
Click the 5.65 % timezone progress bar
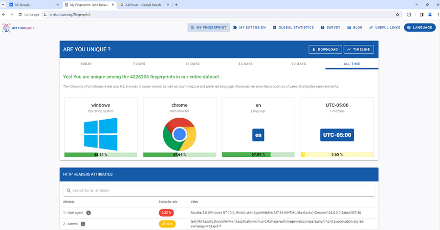click(x=337, y=154)
